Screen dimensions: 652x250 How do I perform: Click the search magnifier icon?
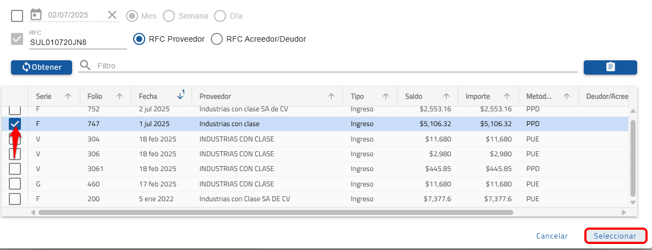click(x=85, y=66)
